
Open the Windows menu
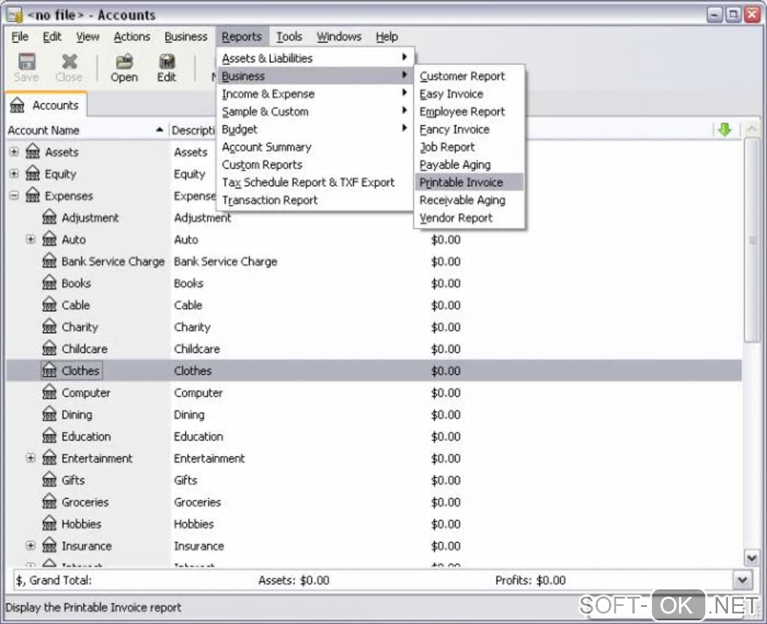(x=339, y=37)
